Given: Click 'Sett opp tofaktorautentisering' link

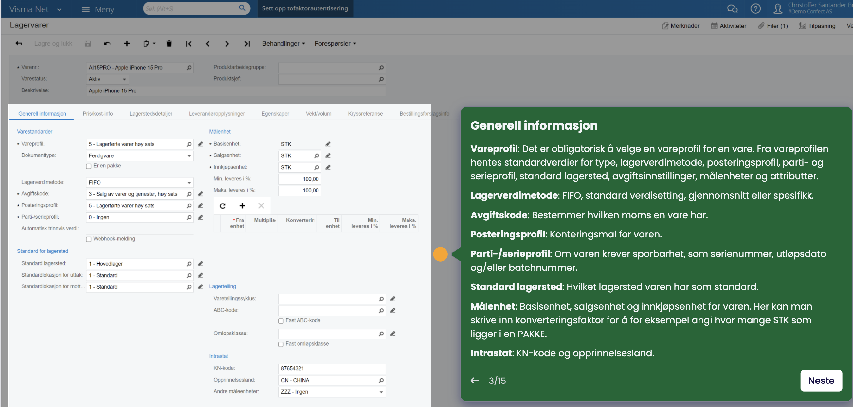Looking at the screenshot, I should 305,8.
